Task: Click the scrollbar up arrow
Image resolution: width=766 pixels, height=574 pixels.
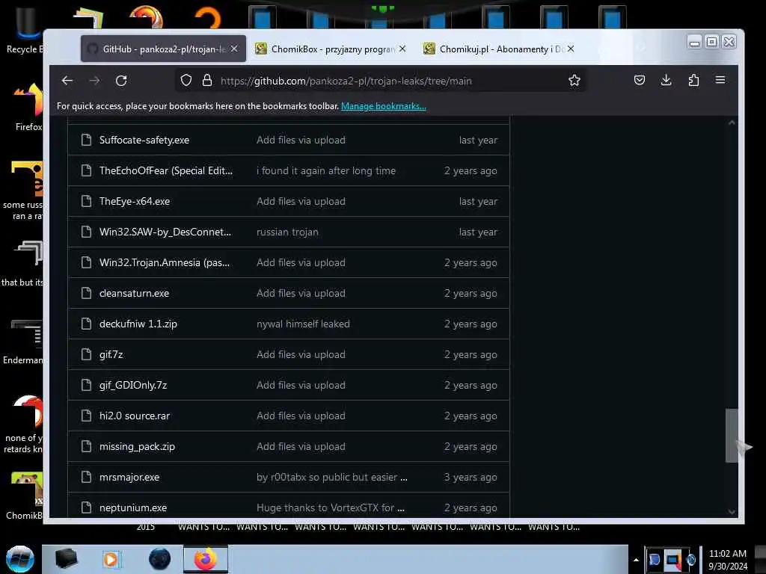Action: coord(732,123)
